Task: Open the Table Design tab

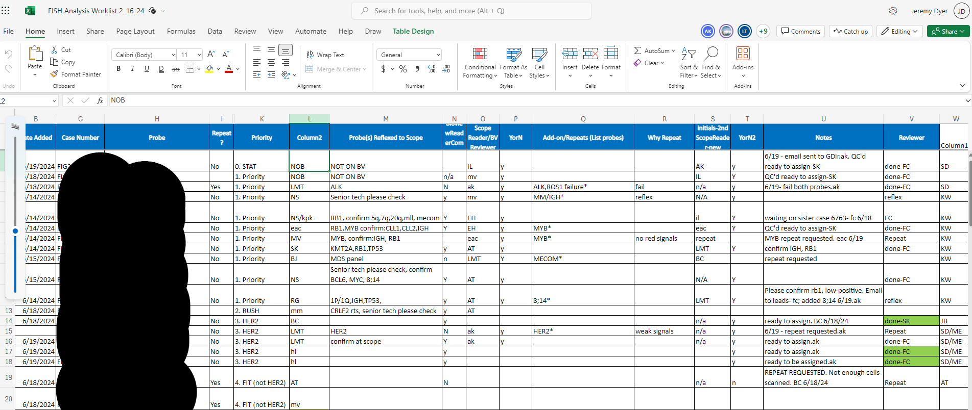Action: (413, 31)
